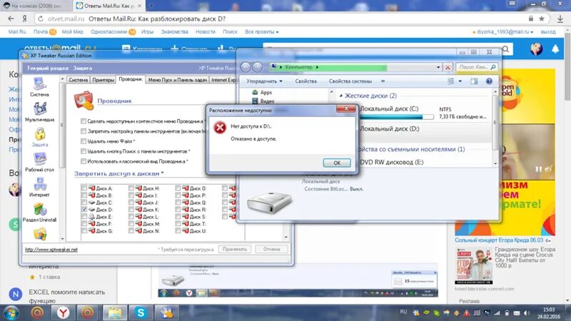
Task: Open the Система section in XP Tweaker sidebar
Action: coord(40,87)
